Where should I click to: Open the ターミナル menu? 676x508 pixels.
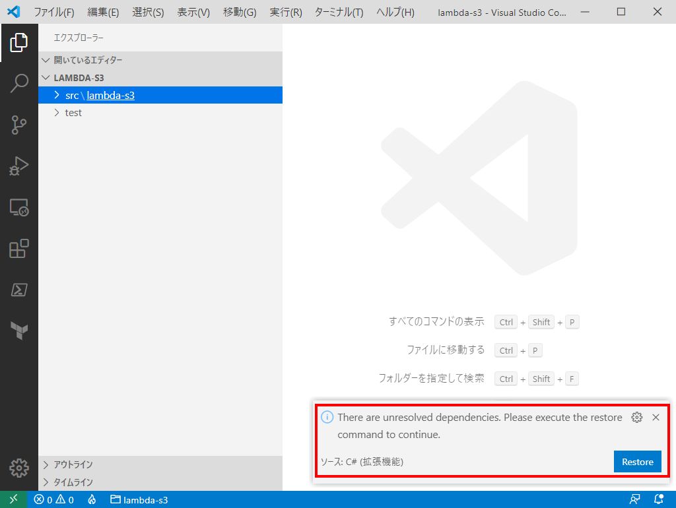coord(338,11)
